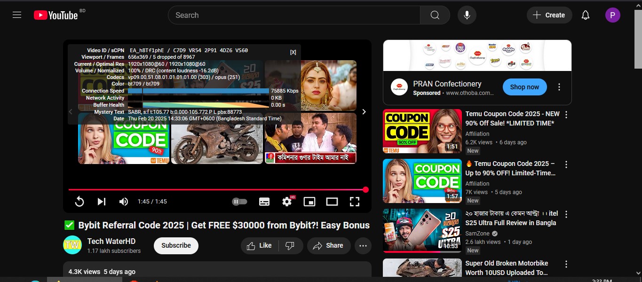Click the 10:53 S25 Ultra thumbnail
This screenshot has height=282, width=642.
(422, 231)
